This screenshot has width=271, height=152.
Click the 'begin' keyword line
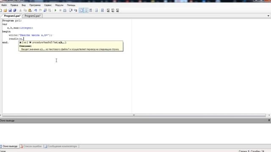[6, 32]
